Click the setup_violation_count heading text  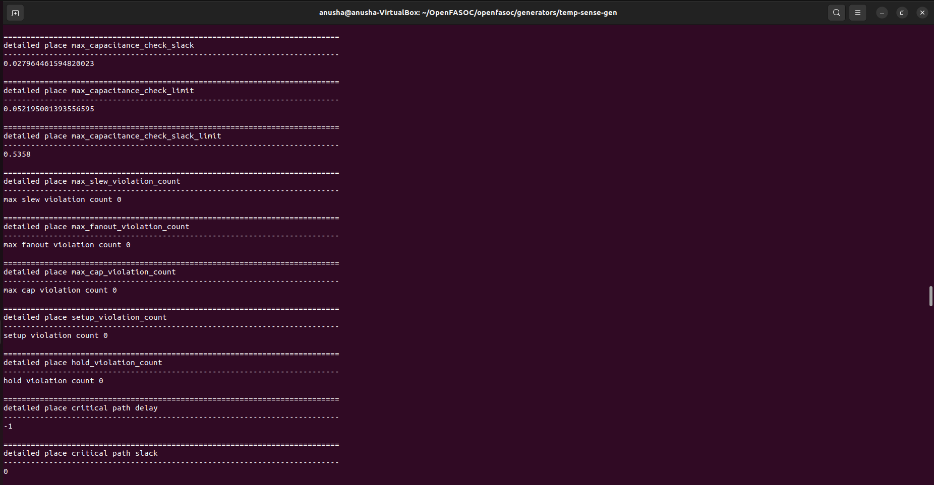click(x=85, y=317)
